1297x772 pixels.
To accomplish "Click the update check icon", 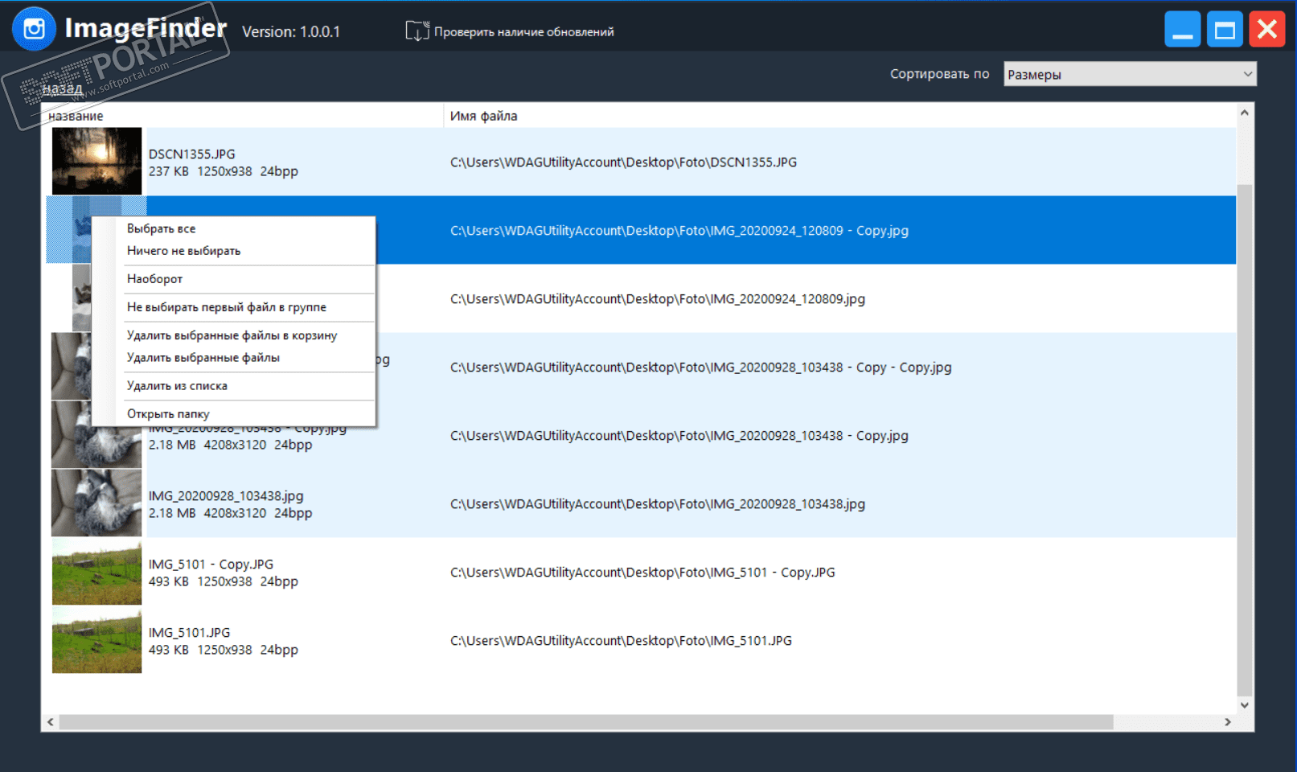I will [417, 31].
